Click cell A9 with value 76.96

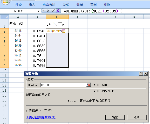(x=18, y=65)
